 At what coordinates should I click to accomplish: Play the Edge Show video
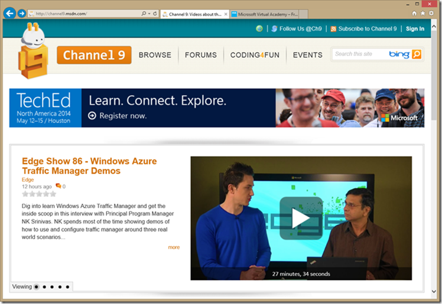click(301, 218)
